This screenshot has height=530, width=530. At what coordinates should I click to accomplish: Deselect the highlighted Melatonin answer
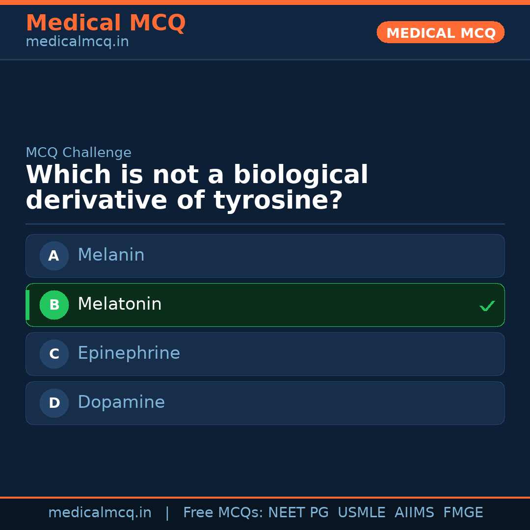[x=265, y=305]
